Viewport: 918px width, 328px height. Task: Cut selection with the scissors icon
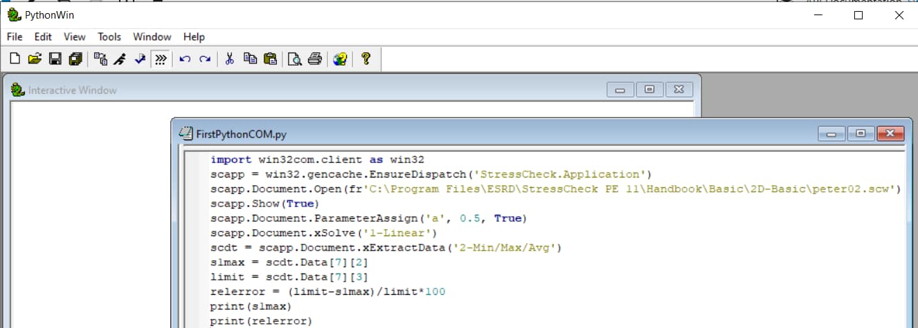[x=230, y=59]
